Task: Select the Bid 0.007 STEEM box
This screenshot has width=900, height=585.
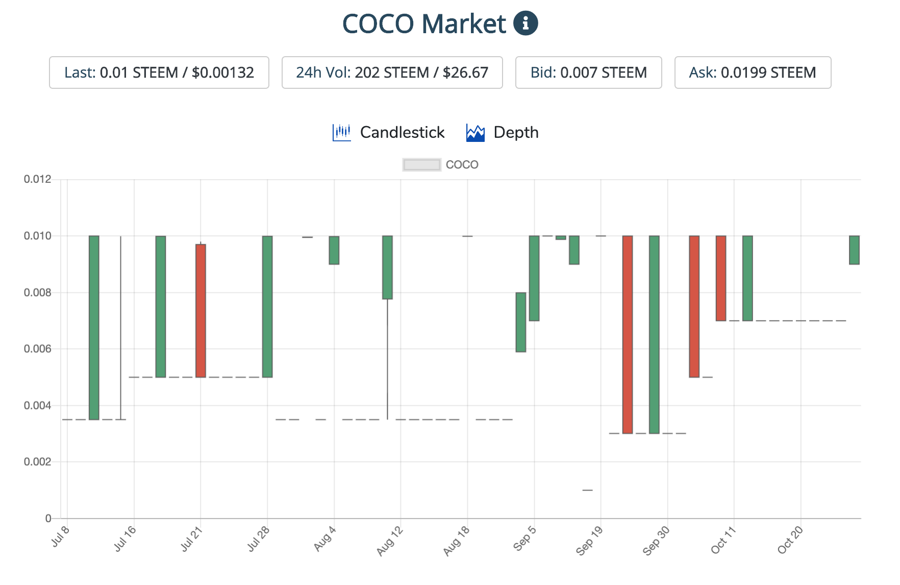Action: click(x=588, y=72)
